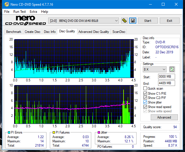Open the Extra menu

tap(33, 12)
